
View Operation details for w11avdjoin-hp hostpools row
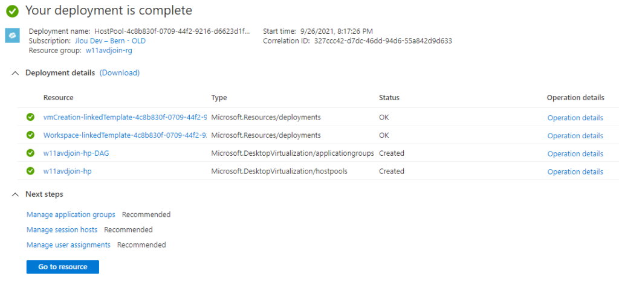point(575,172)
